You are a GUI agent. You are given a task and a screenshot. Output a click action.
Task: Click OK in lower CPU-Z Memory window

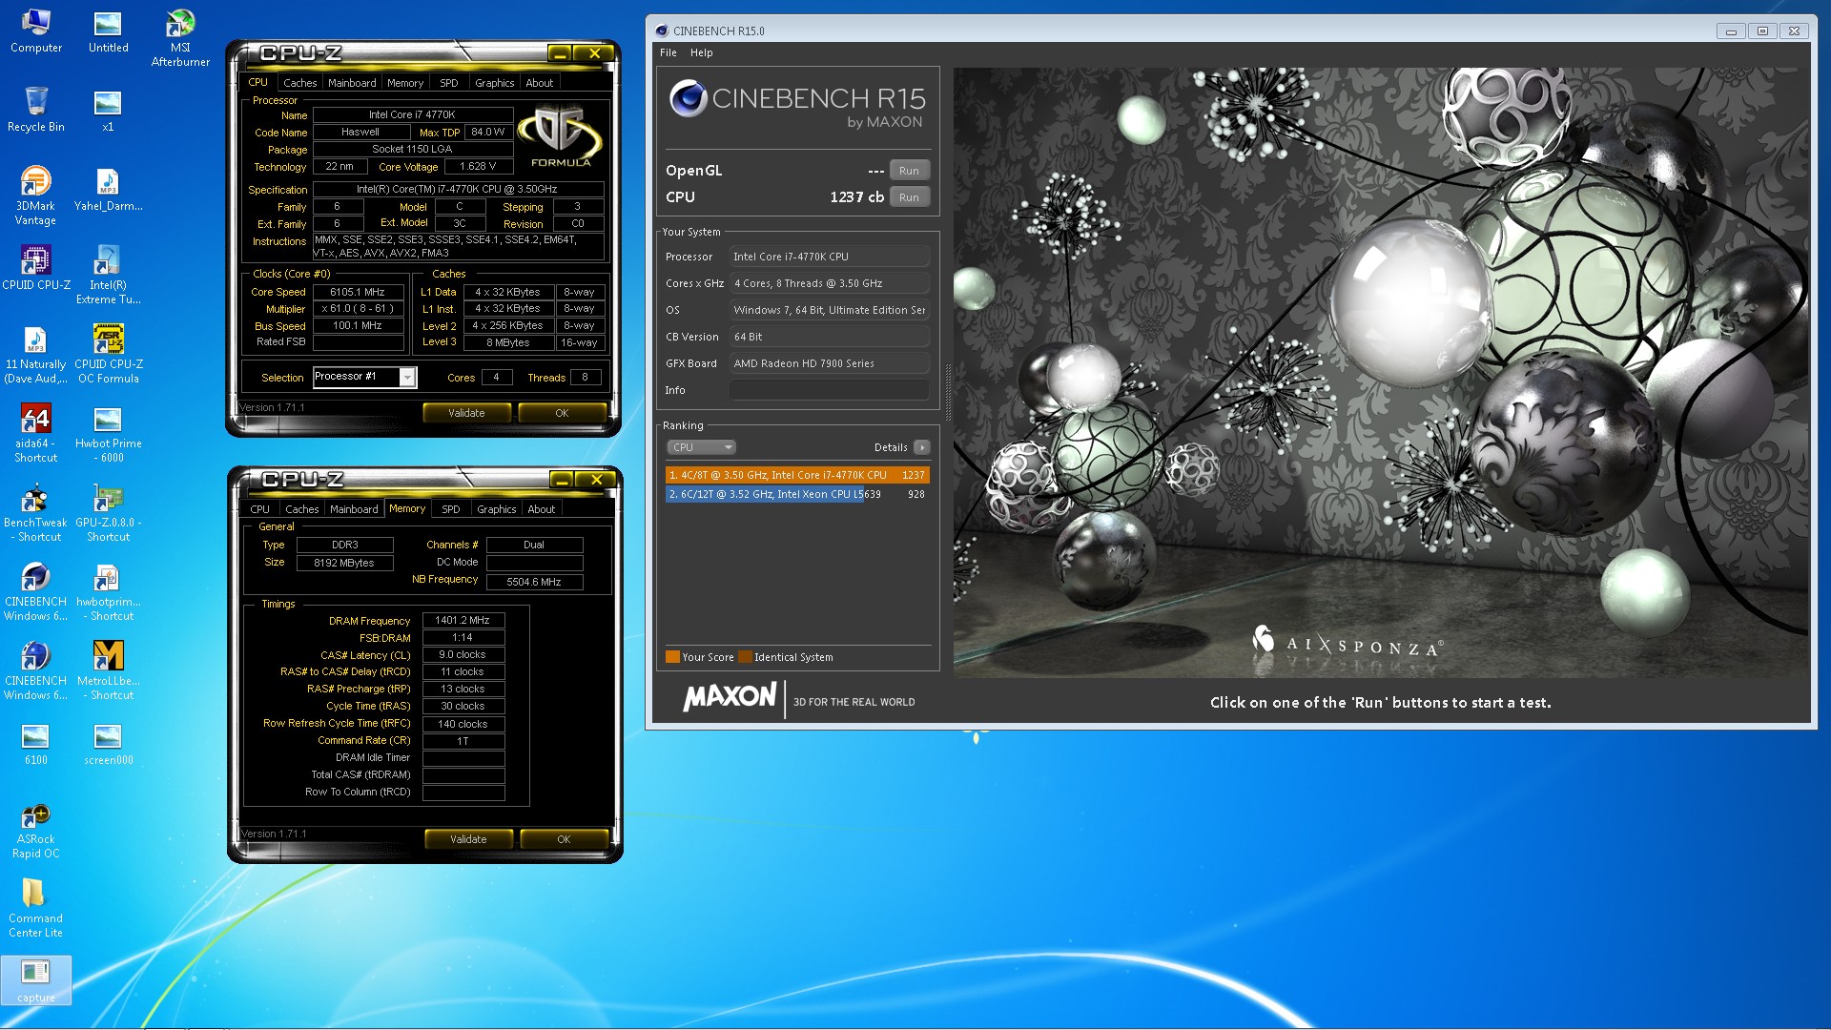pos(564,839)
